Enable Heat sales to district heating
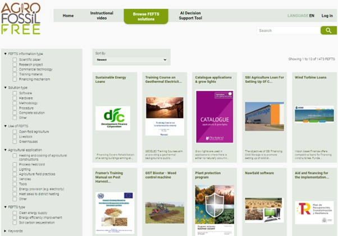This screenshot has width=338, height=236. click(x=15, y=194)
